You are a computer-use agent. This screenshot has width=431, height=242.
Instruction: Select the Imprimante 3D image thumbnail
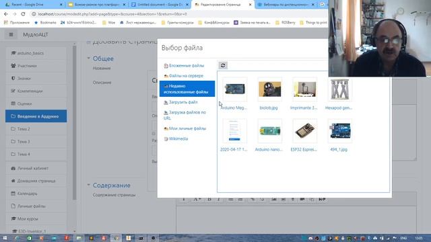304,89
